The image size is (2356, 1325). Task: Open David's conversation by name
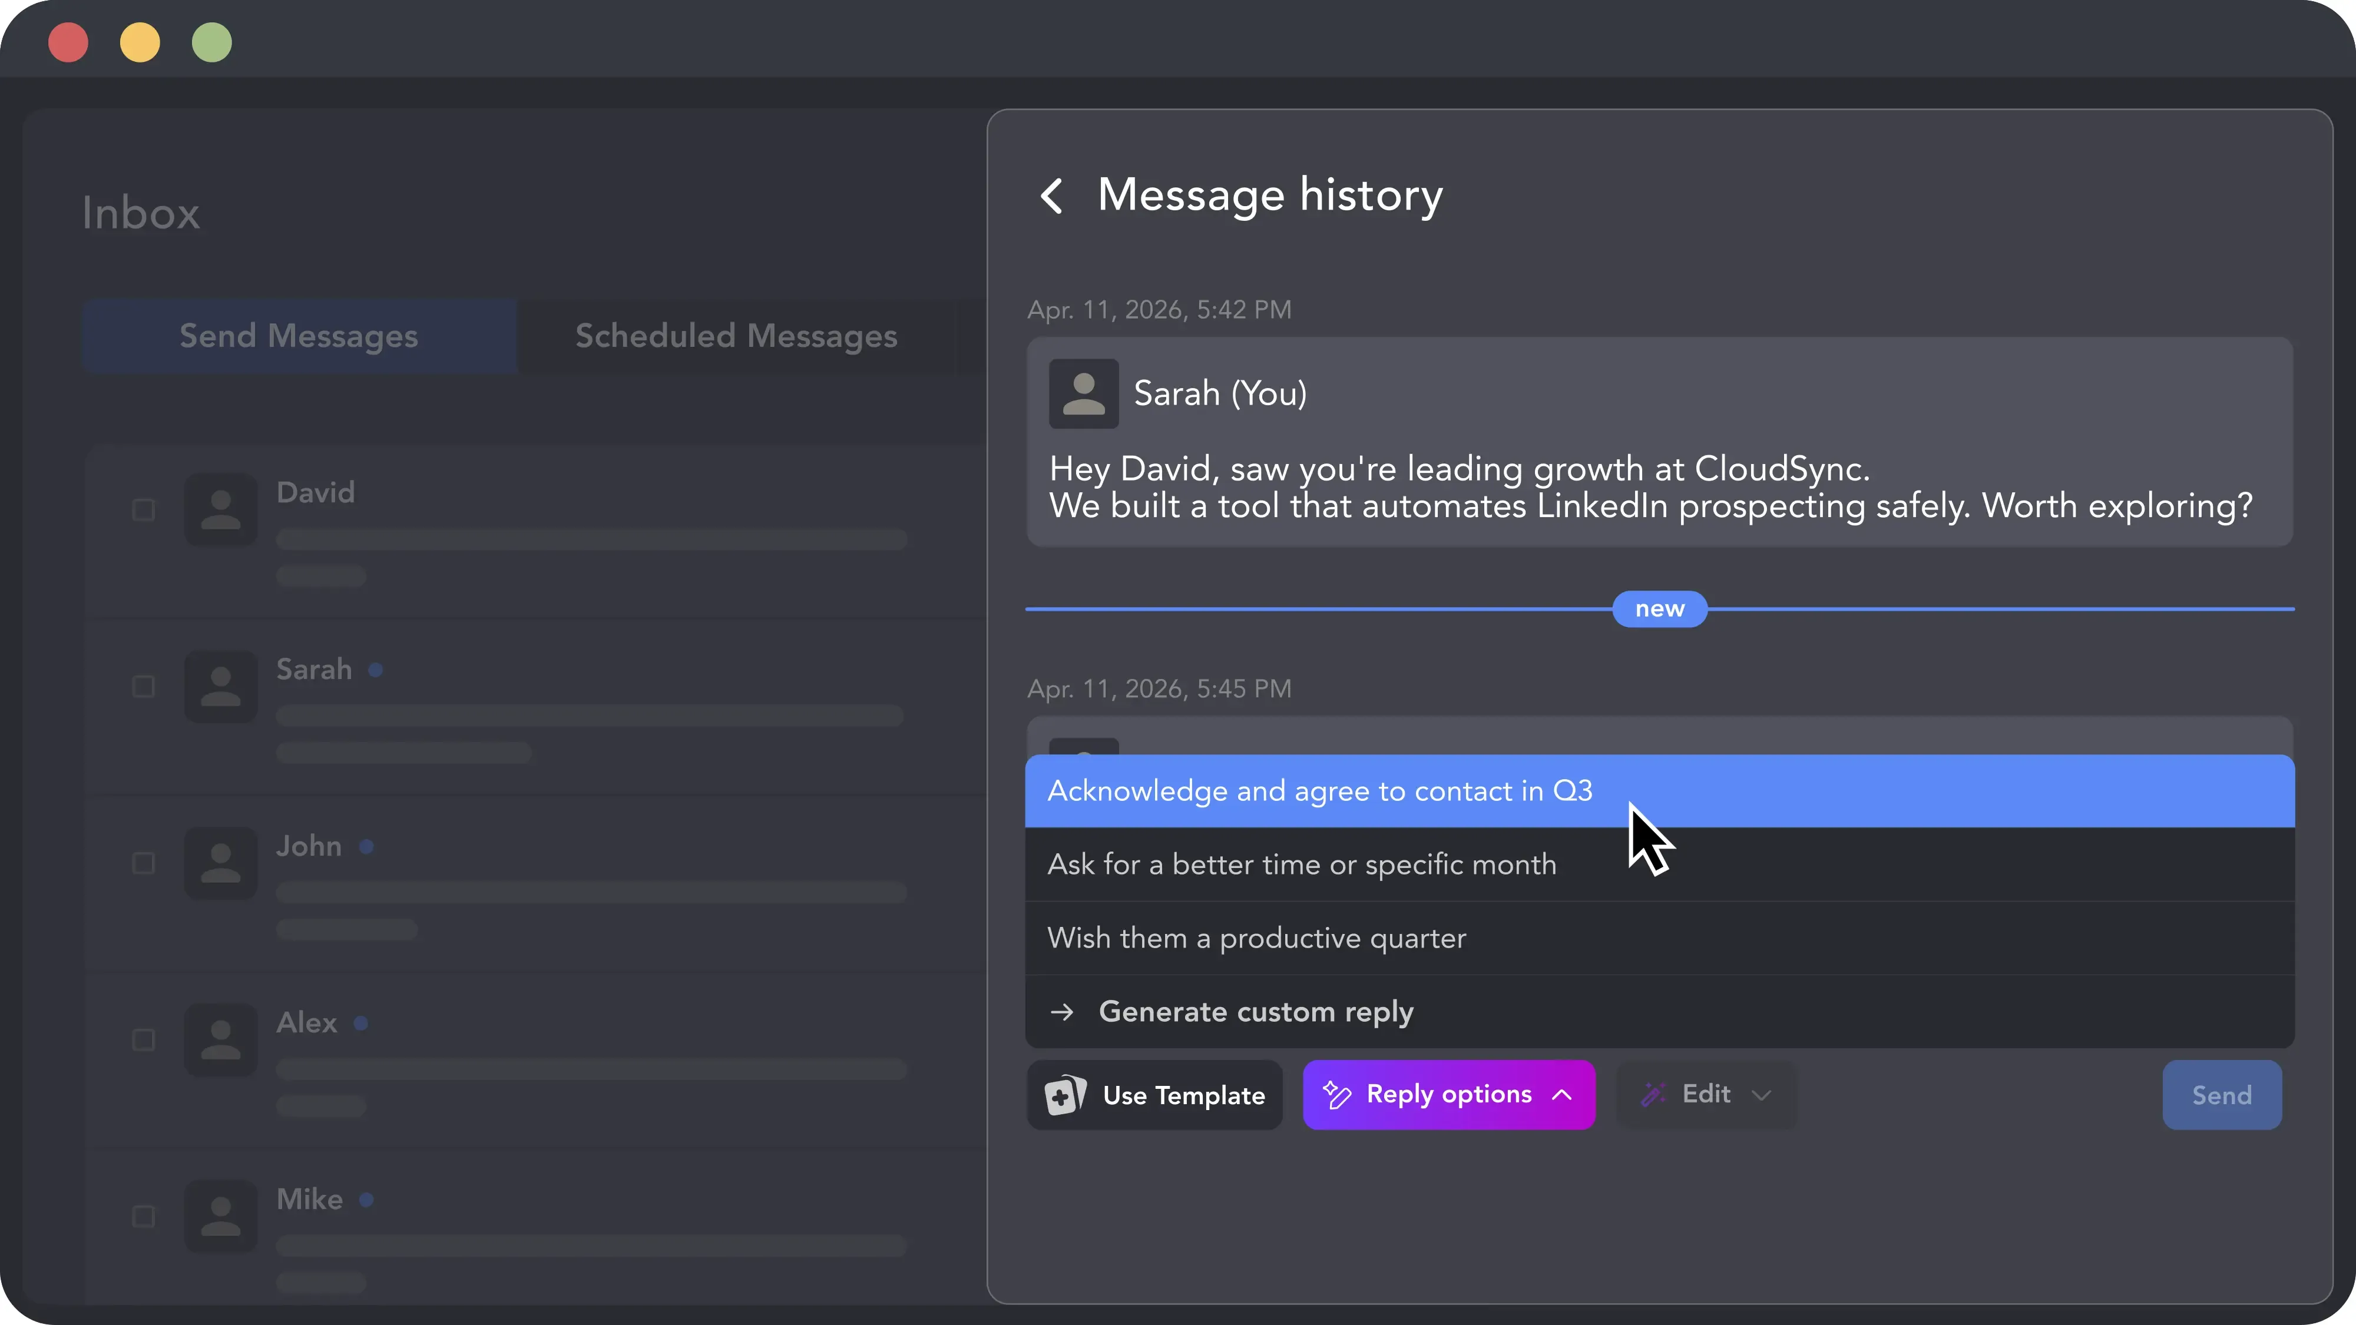pos(316,493)
